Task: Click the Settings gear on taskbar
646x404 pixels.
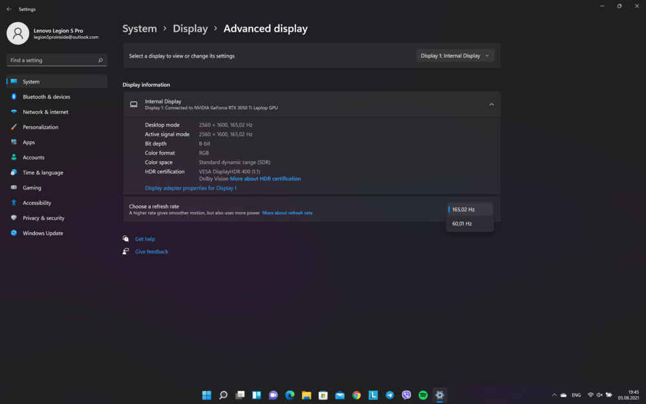Action: [x=439, y=396]
